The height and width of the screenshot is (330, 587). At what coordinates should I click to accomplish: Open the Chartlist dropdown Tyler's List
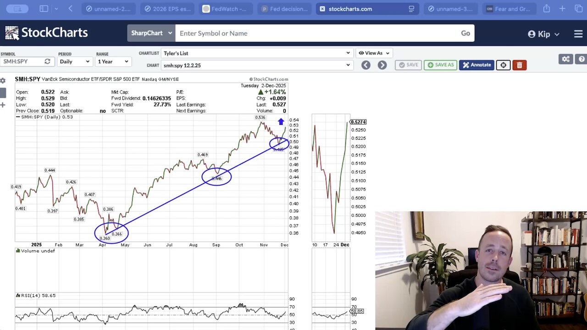pyautogui.click(x=256, y=53)
